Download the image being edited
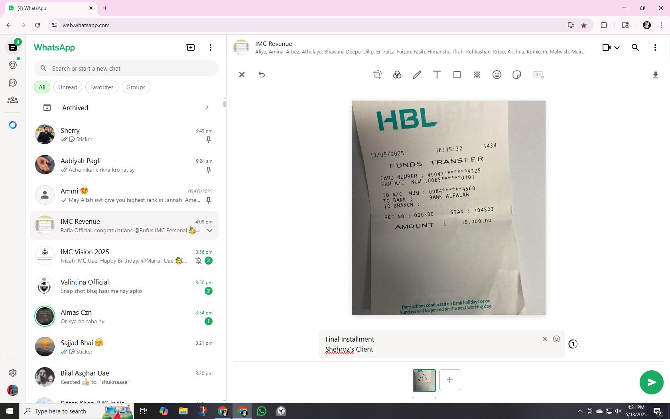Screen dimensions: 670x419 655,75
